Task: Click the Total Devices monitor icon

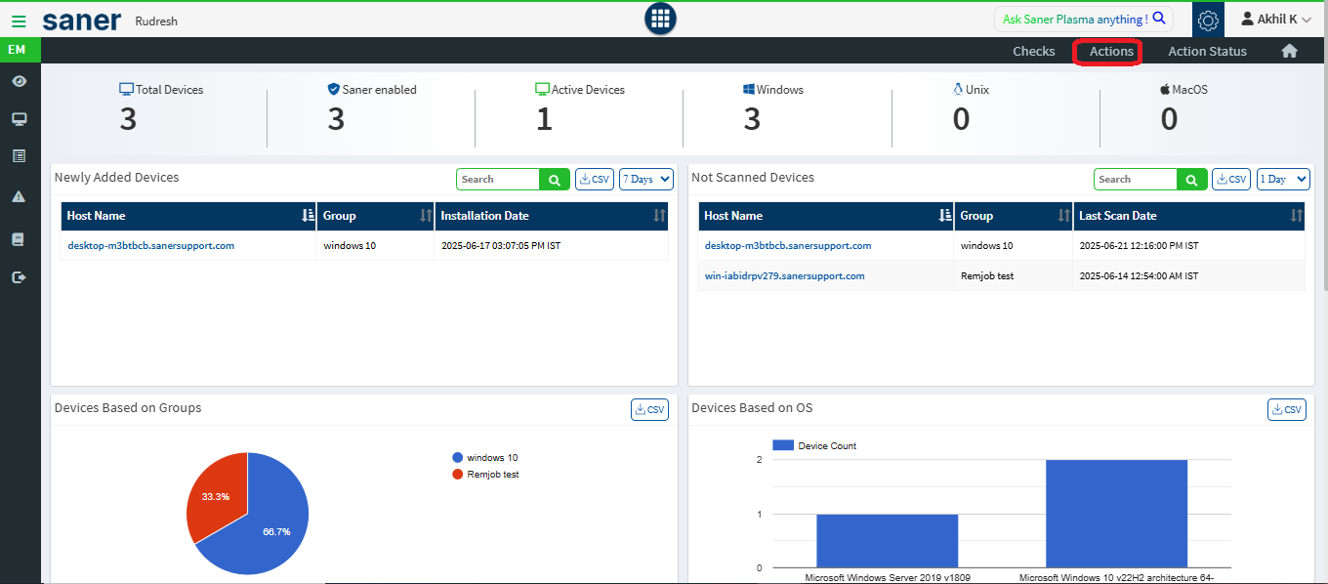Action: (x=126, y=89)
